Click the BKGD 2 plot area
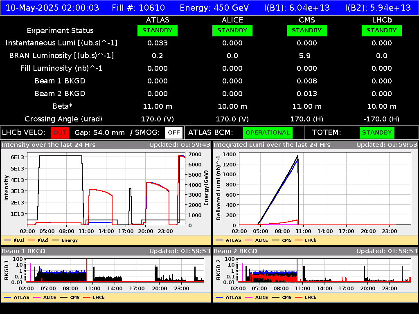This screenshot has width=419, height=314. (x=324, y=270)
